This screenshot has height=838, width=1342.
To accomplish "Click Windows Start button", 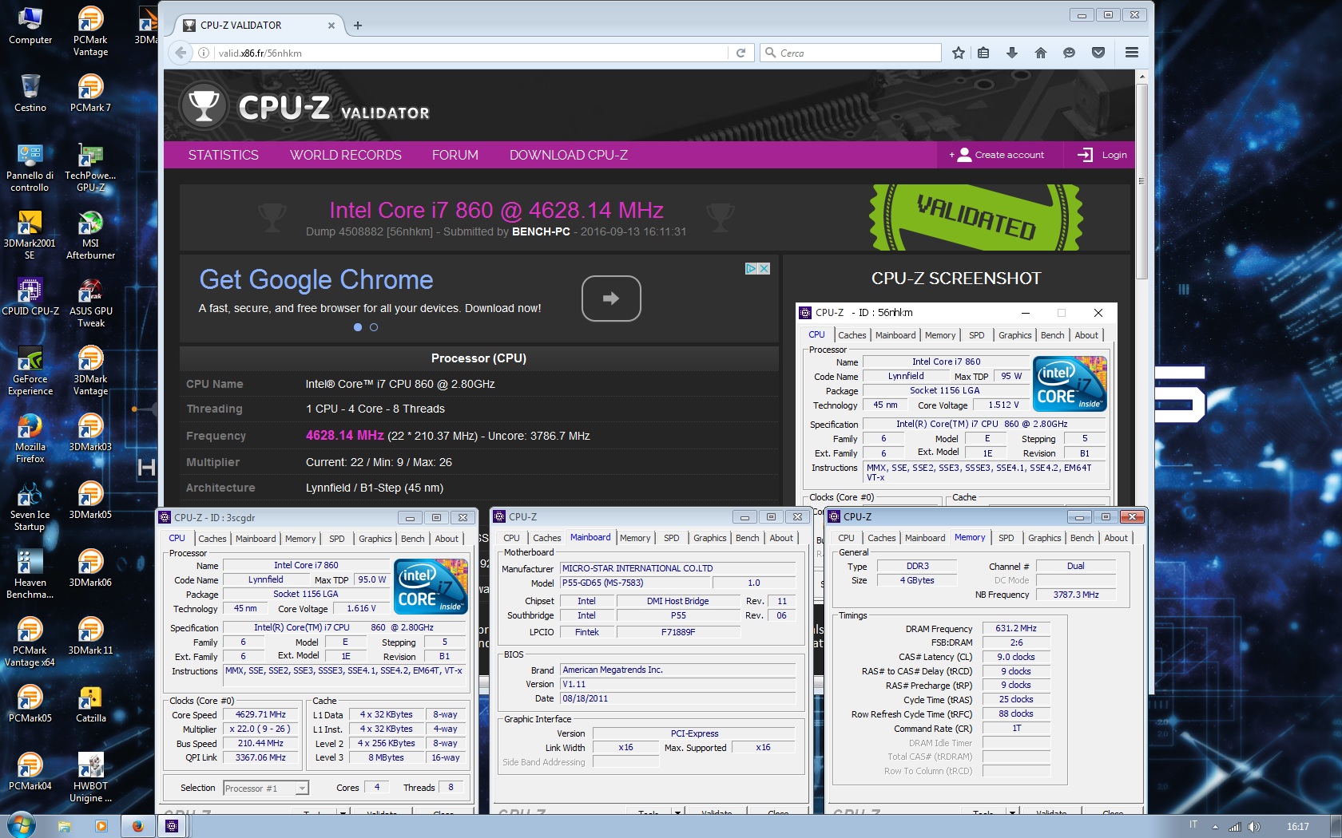I will tap(20, 825).
